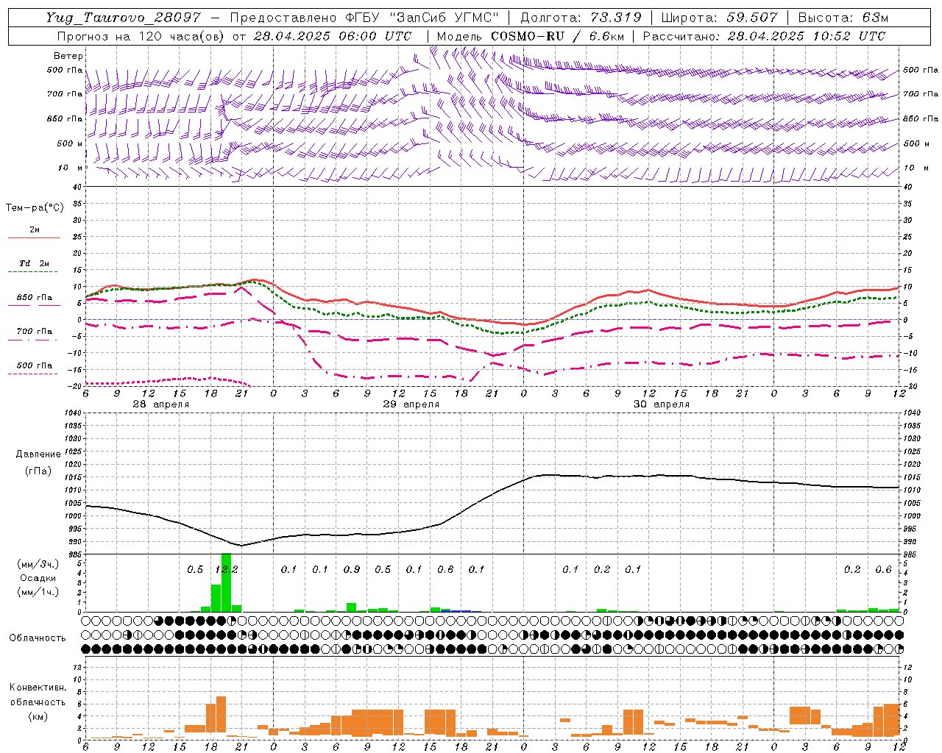Click the "30 апреля" date label

pyautogui.click(x=661, y=404)
